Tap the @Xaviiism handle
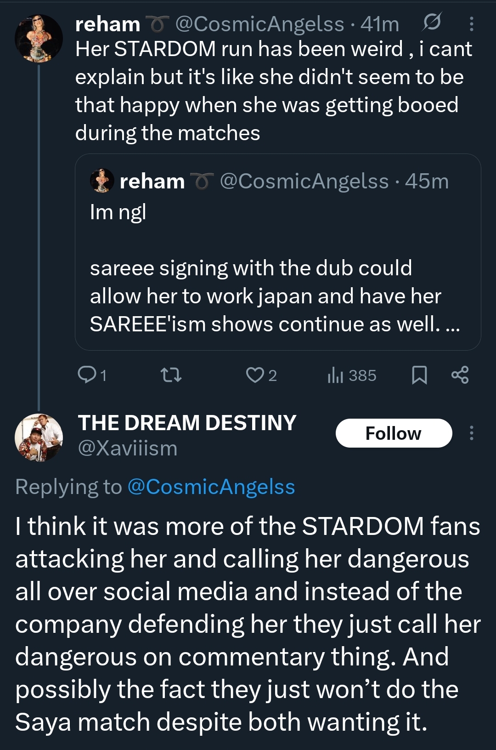Image resolution: width=496 pixels, height=750 pixels. (x=128, y=448)
